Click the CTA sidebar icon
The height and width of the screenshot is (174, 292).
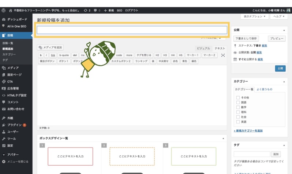[x=4, y=81]
